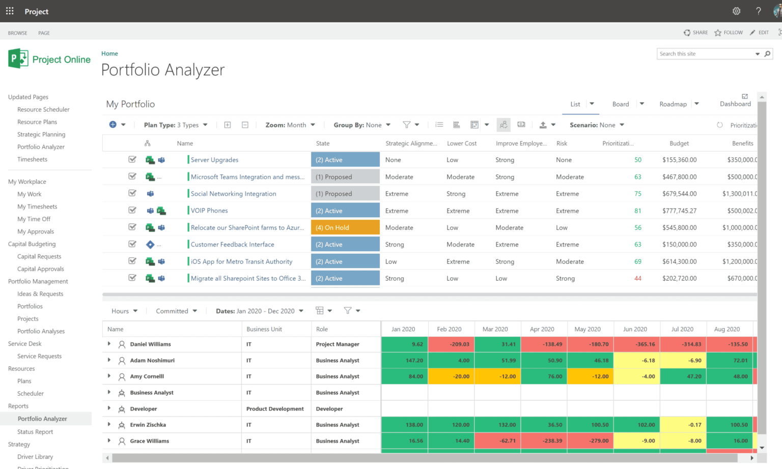782x469 pixels.
Task: Switch to the Board view tab
Action: point(621,104)
